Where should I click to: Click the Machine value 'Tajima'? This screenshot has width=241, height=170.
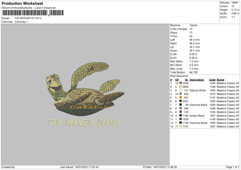[x=193, y=25]
